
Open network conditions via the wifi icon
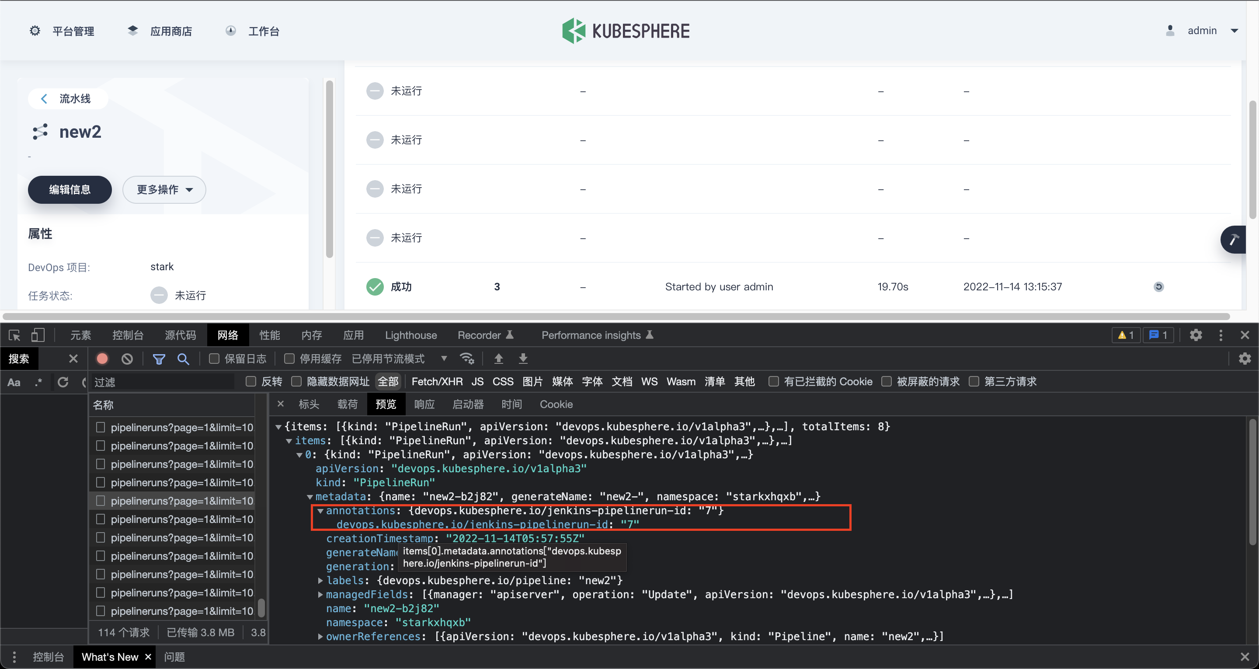pos(467,359)
